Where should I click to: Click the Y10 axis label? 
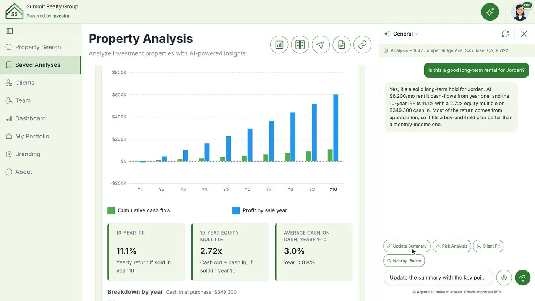click(x=333, y=189)
